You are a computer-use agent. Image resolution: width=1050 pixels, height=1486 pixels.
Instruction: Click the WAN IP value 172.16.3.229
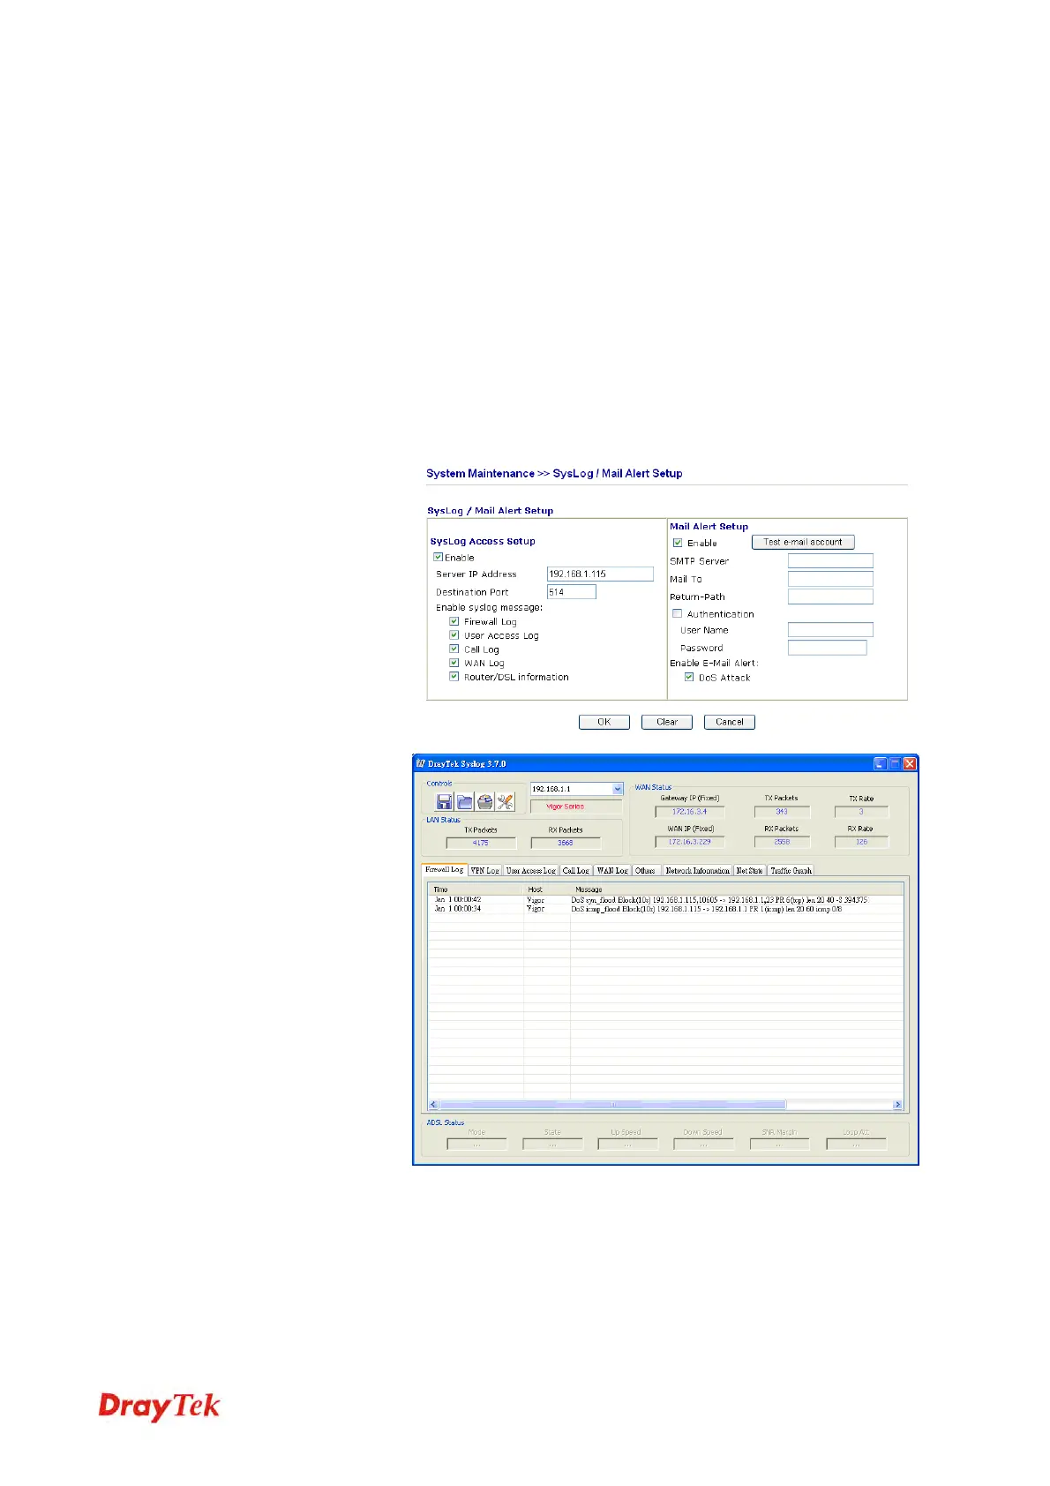point(690,842)
